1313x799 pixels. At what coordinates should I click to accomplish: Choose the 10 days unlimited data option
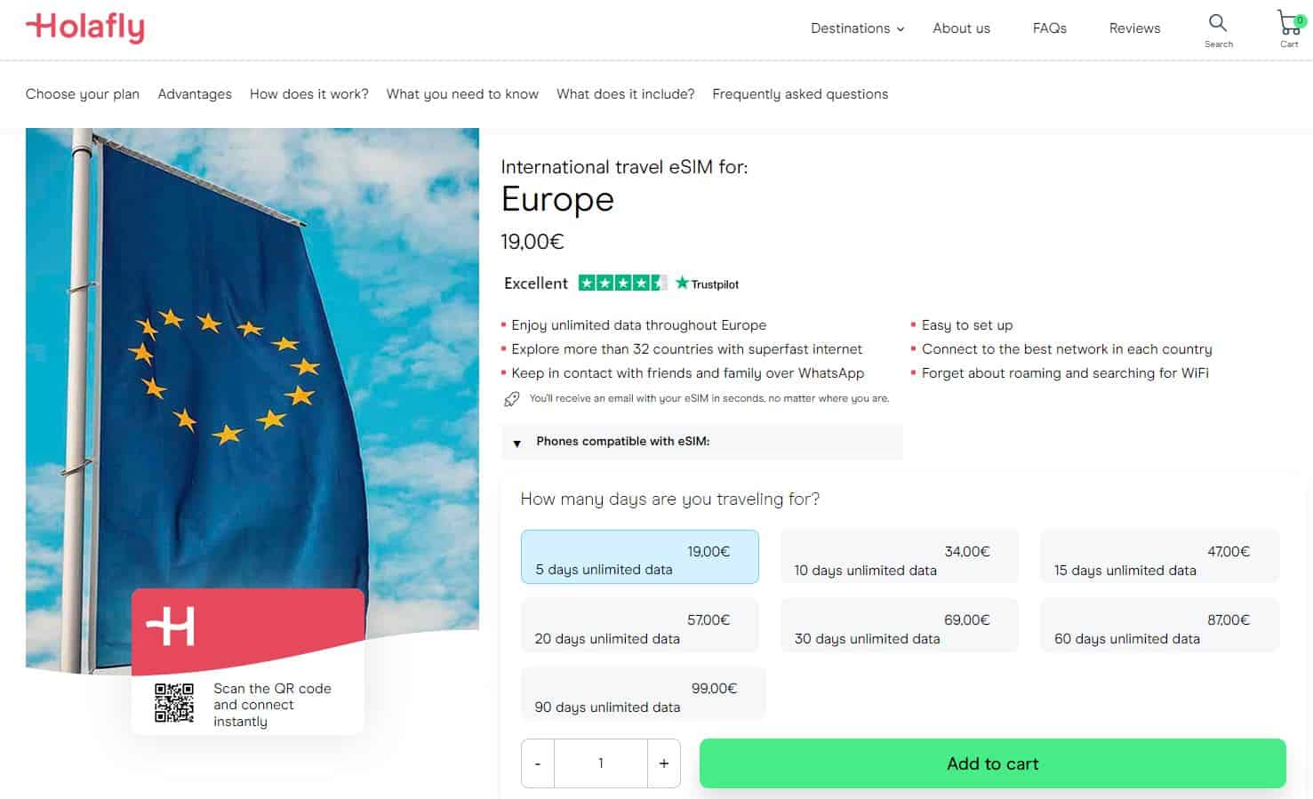click(x=899, y=557)
